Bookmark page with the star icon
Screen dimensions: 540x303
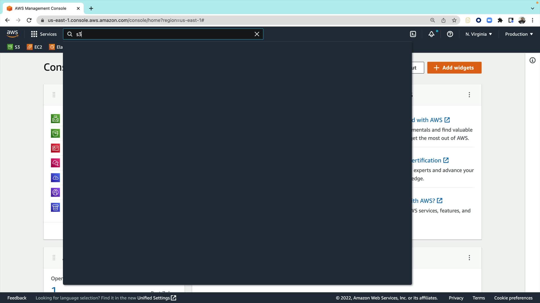(454, 20)
